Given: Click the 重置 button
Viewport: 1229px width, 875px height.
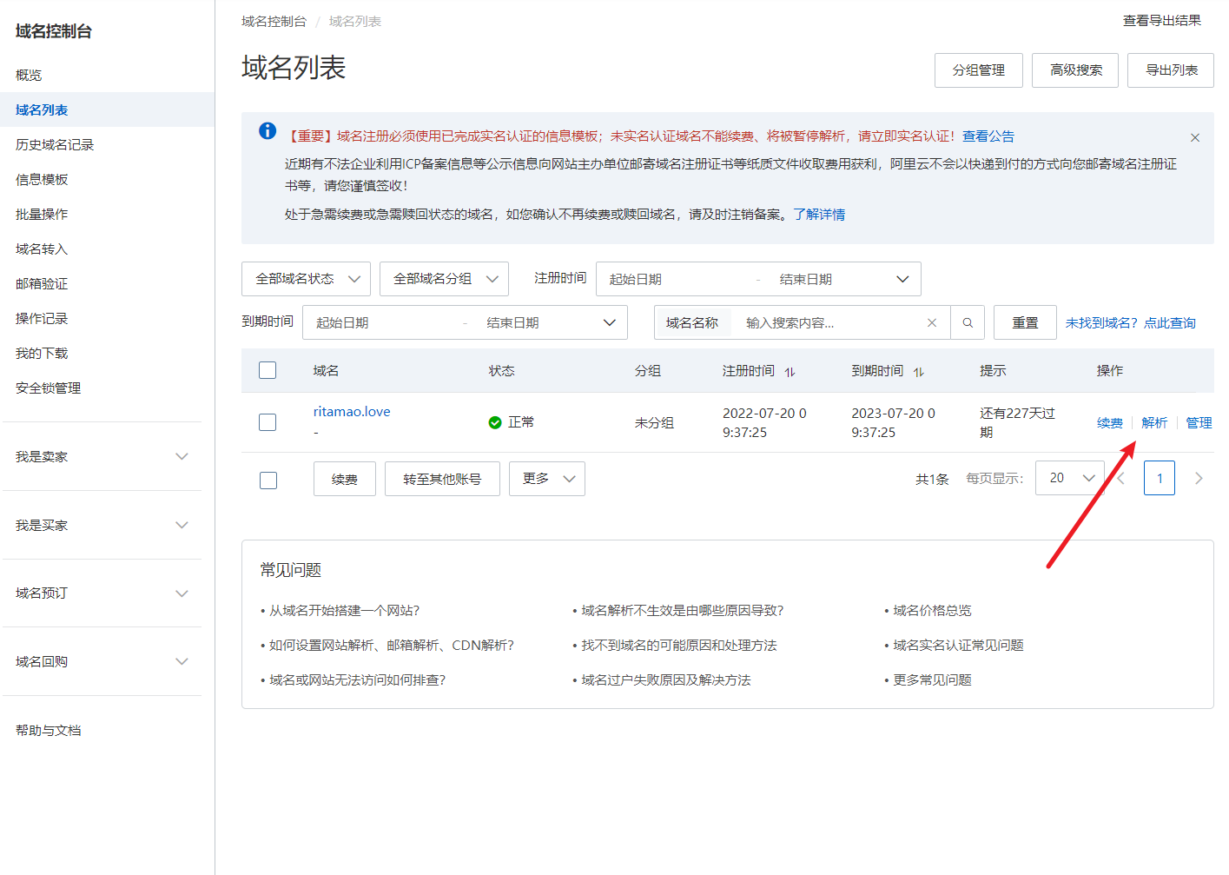Looking at the screenshot, I should tap(1025, 322).
